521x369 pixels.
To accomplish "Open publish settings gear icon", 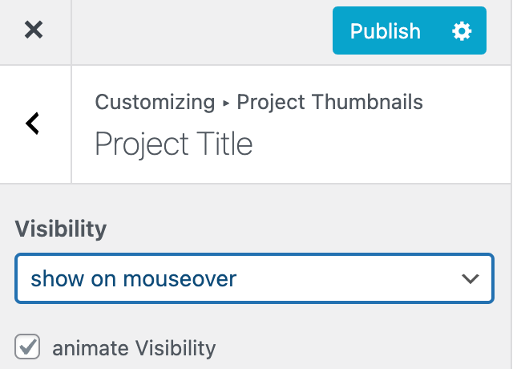I will (x=462, y=31).
